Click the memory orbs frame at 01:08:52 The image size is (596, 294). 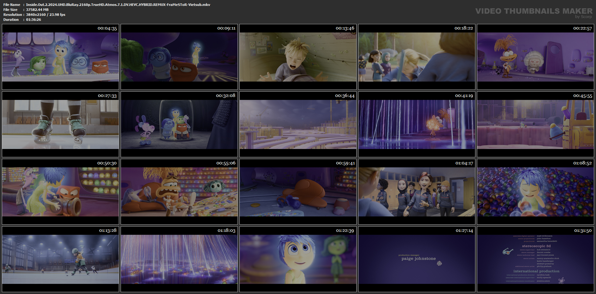click(535, 192)
